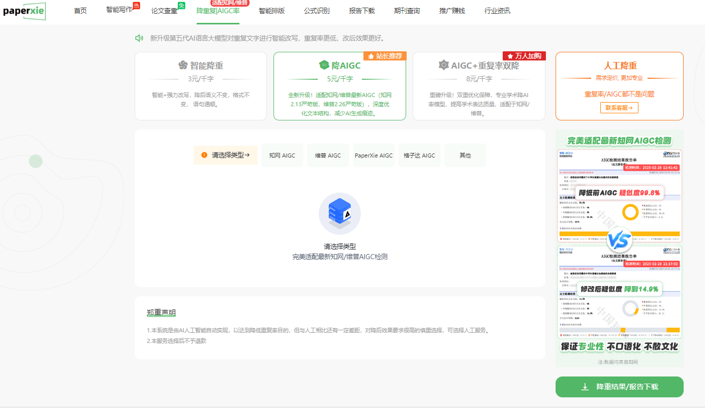Click the blue cube icon in center
Viewport: 705px width, 408px height.
(x=340, y=213)
